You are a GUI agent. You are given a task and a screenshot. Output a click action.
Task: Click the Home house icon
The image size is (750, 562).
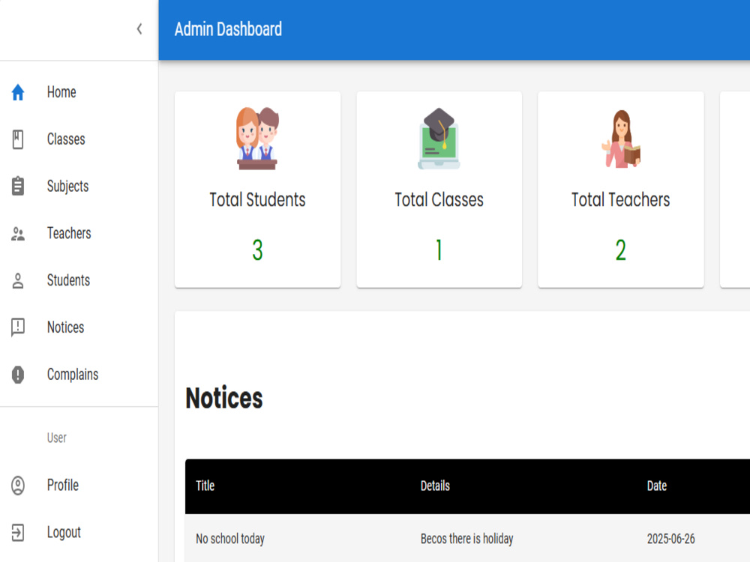(x=18, y=92)
